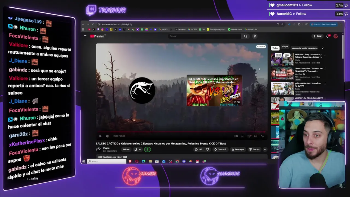Image resolution: width=350 pixels, height=197 pixels.
Task: Open options for MI PRIMERA PARTIDA video
Action: click(325, 84)
